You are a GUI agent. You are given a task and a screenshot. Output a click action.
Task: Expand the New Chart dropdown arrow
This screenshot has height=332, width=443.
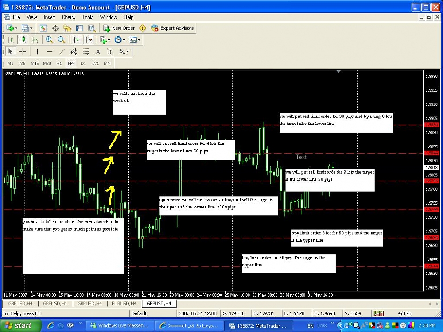pyautogui.click(x=16, y=28)
